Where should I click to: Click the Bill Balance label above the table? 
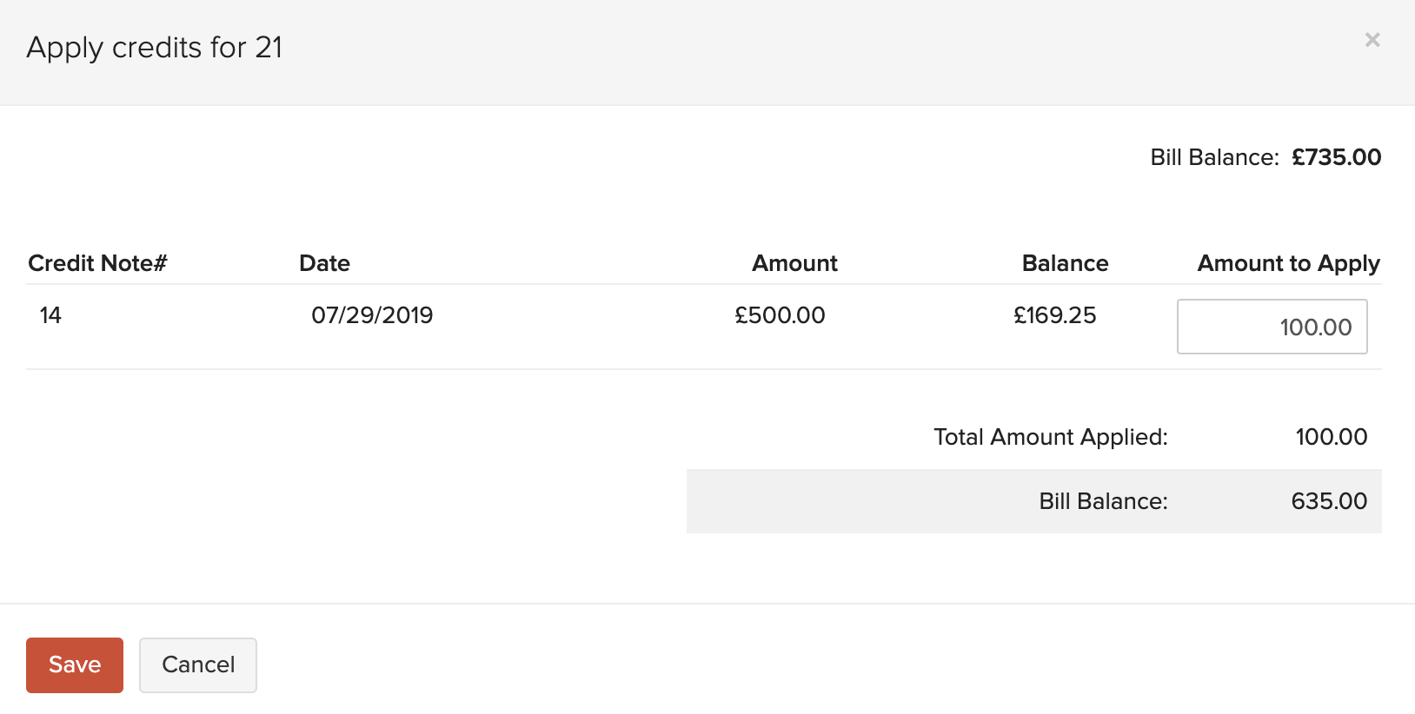tap(1214, 157)
